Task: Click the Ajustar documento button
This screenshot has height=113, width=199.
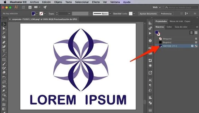Action: (148, 13)
